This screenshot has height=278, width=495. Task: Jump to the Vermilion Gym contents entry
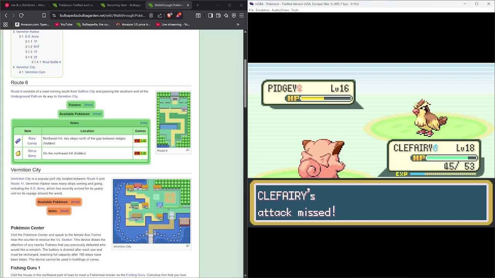pos(35,72)
